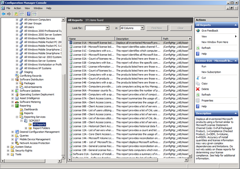240x169 pixels.
Task: Collapse the Software Distribution tree node
Action: 12,80
